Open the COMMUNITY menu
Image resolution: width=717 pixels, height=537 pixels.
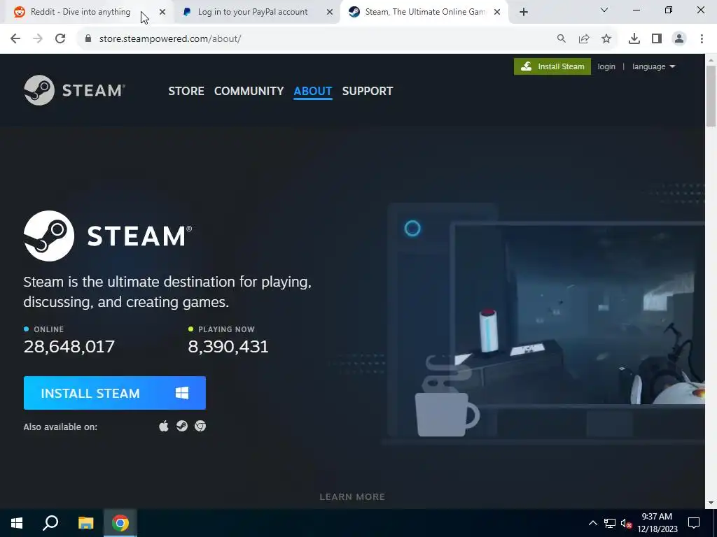tap(249, 91)
